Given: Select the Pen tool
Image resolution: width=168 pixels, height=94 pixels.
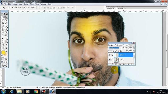Looking at the screenshot, I should tap(3, 42).
